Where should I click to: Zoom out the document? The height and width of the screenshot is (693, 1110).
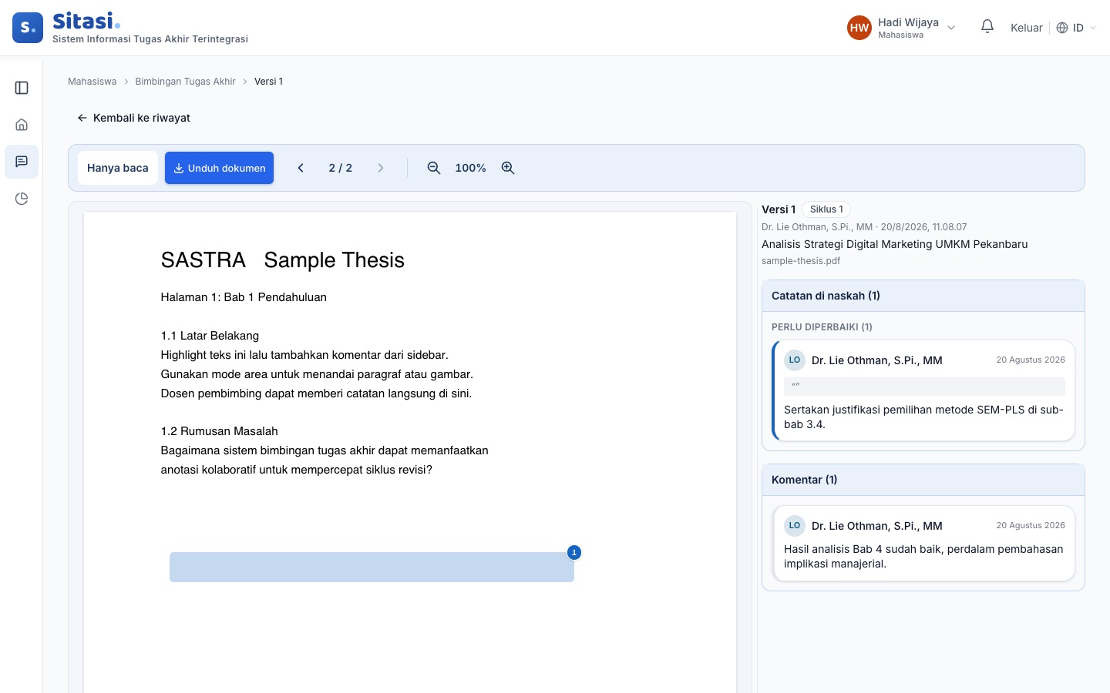tap(434, 168)
